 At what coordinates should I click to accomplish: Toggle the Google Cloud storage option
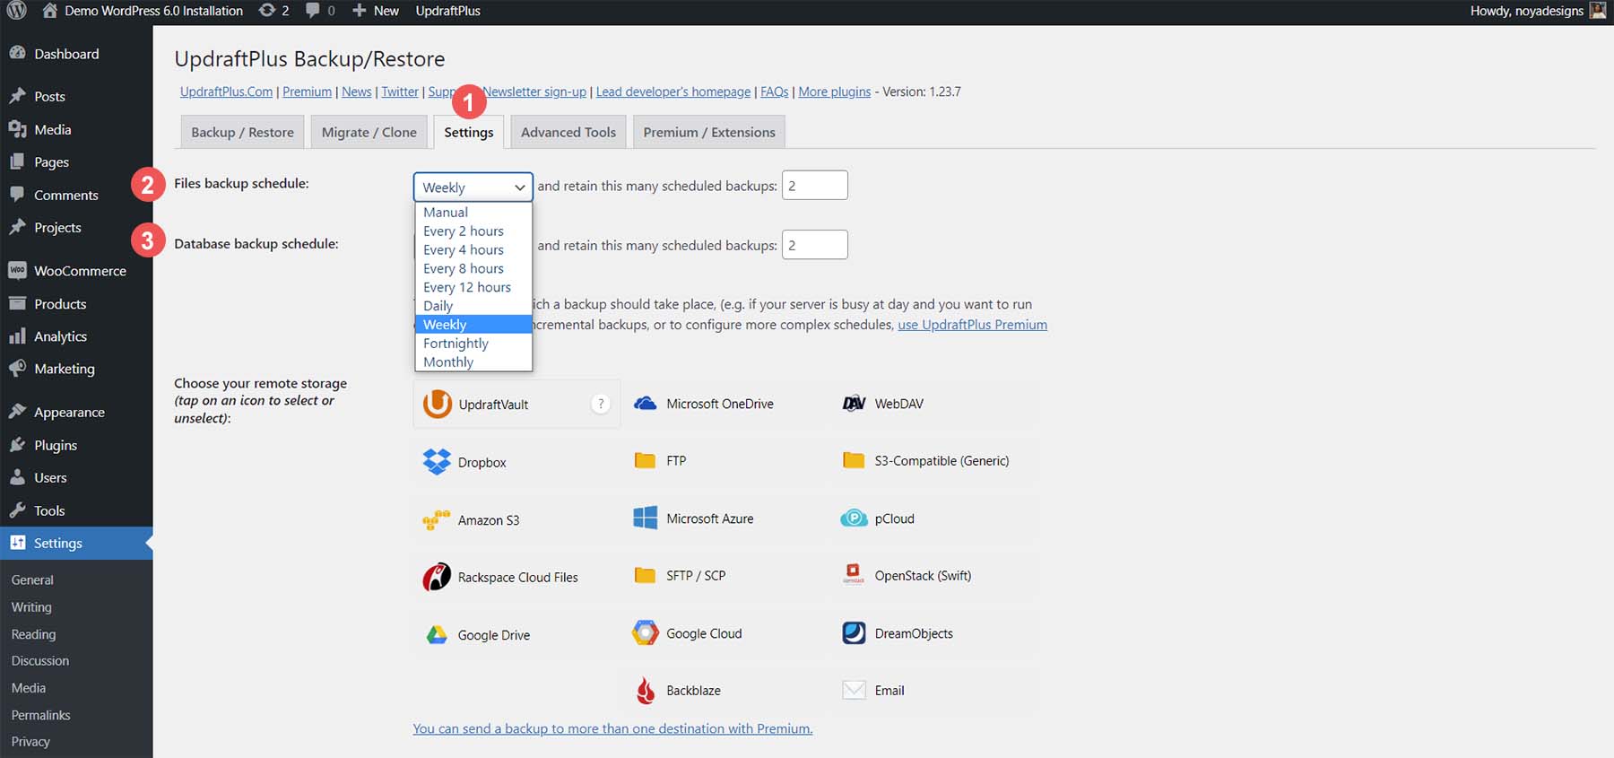point(688,634)
